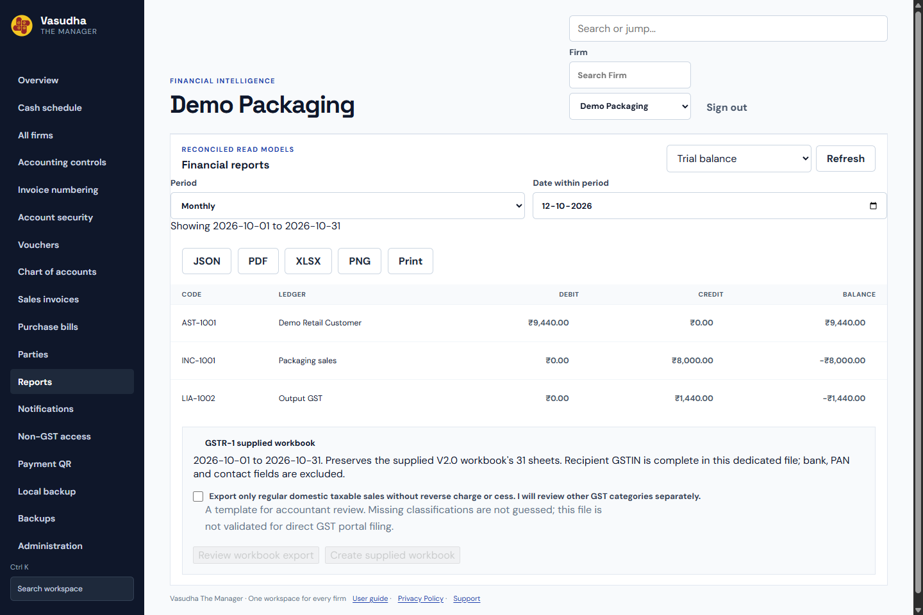Open the User guide link
The width and height of the screenshot is (923, 615).
370,599
